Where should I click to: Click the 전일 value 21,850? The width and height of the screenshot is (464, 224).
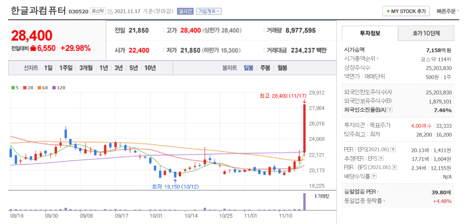pyautogui.click(x=139, y=31)
